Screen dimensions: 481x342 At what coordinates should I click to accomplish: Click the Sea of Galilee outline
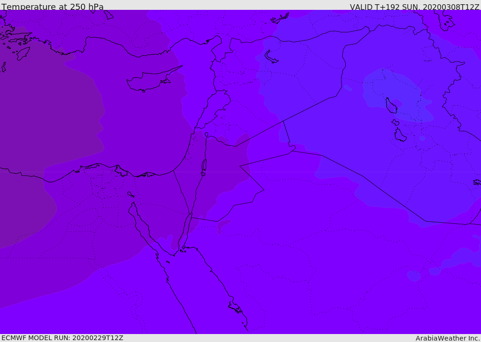207,135
